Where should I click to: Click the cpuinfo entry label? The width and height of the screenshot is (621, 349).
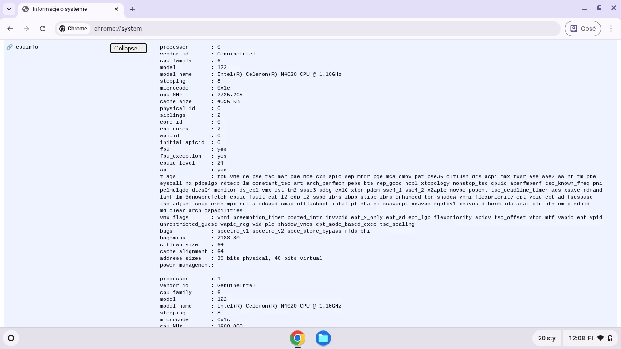(27, 47)
